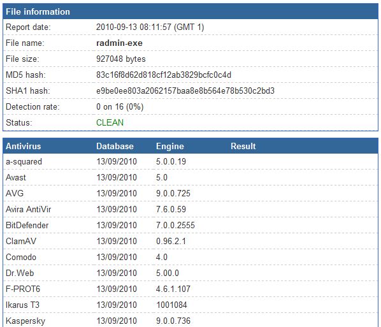The image size is (381, 327).
Task: Click the File name: label
Action: tap(25, 43)
